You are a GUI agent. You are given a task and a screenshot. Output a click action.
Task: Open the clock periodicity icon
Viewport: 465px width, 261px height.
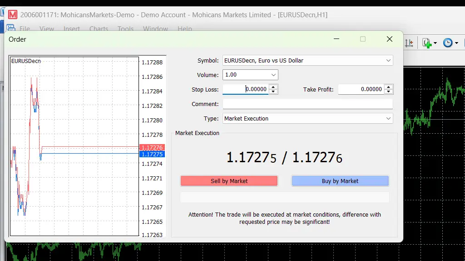click(x=448, y=43)
